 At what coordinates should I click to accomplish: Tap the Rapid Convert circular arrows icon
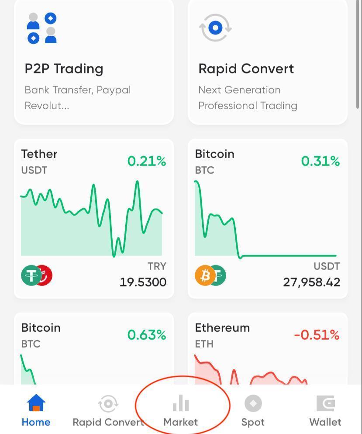tap(215, 28)
